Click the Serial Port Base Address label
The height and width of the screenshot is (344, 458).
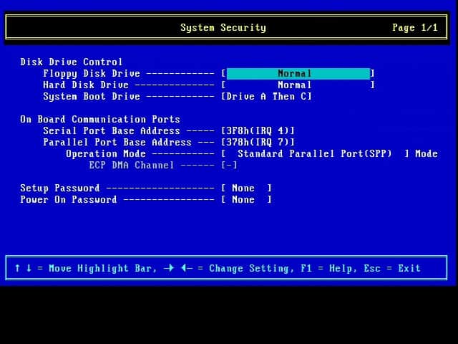click(x=112, y=130)
